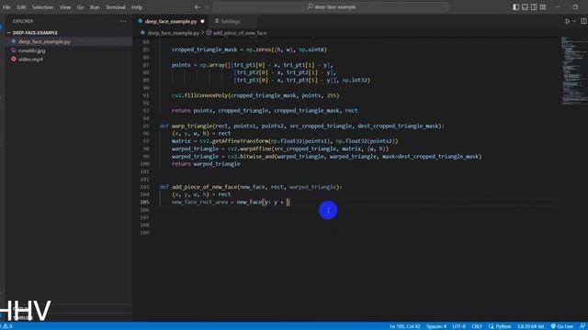Viewport: 588px width, 330px height.
Task: Toggle the secondary side bar layout icon
Action: 534,7
